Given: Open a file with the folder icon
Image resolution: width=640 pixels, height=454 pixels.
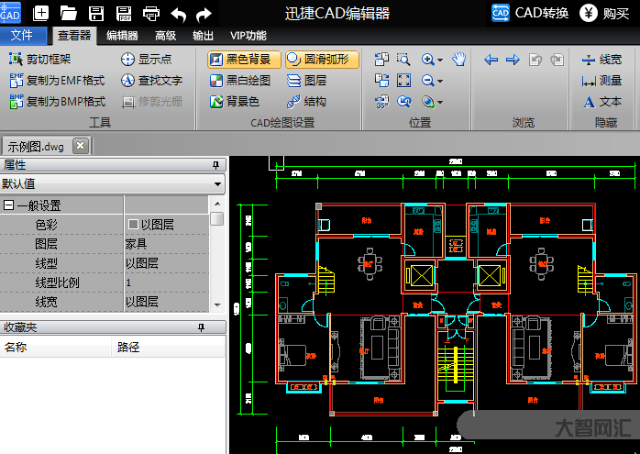Looking at the screenshot, I should [x=69, y=13].
